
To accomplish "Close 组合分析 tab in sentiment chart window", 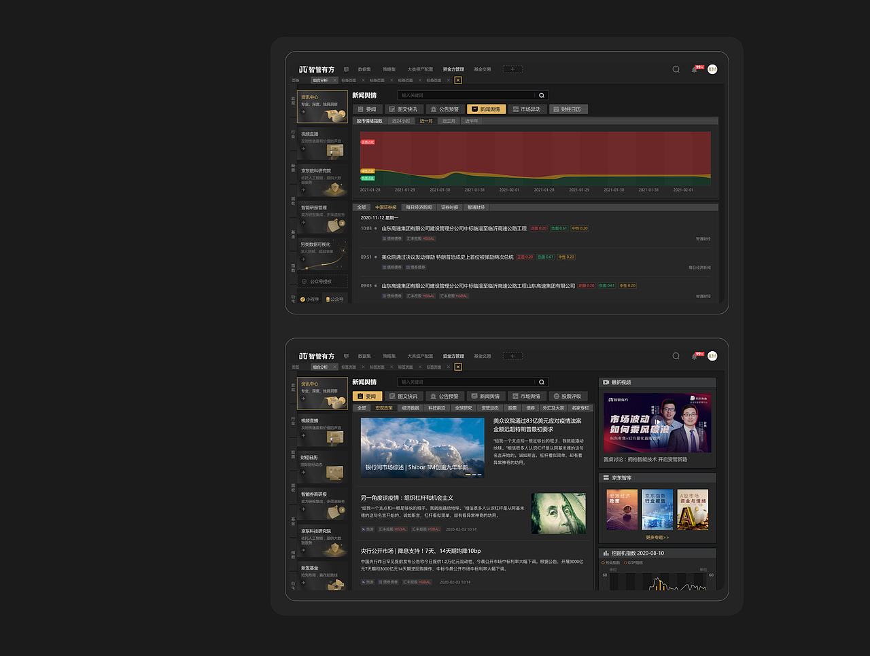I will [x=334, y=80].
